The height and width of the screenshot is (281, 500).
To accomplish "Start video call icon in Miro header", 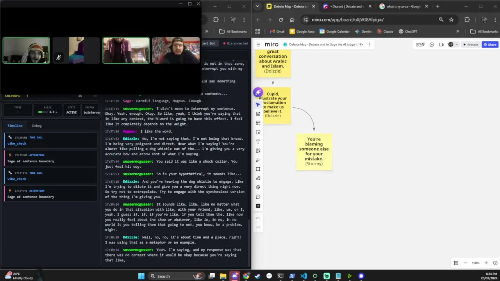I will [441, 44].
